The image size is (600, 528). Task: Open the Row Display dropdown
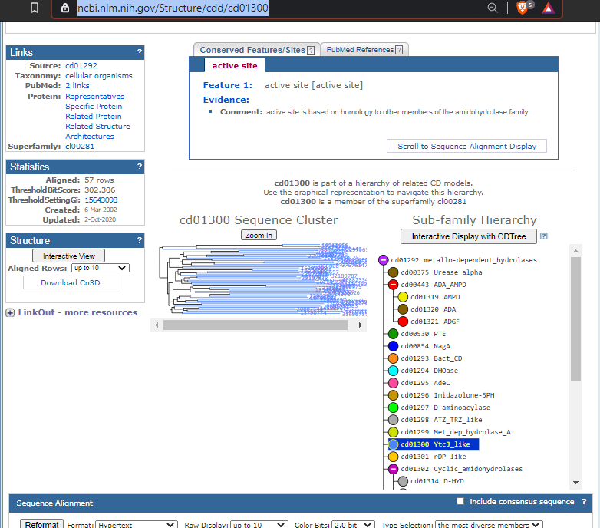click(259, 525)
